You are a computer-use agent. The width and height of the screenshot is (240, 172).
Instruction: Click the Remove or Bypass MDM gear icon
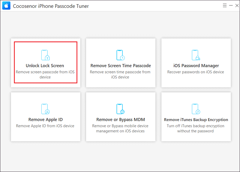coord(121,109)
